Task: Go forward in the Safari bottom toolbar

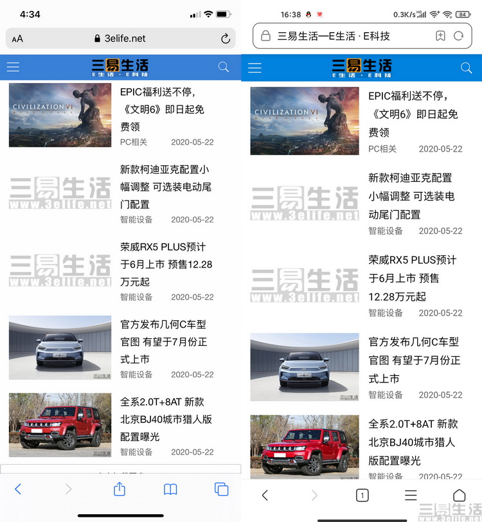Action: 68,489
